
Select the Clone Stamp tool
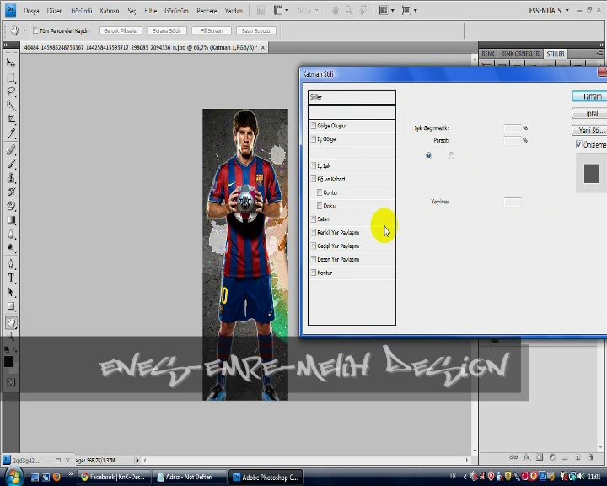pyautogui.click(x=11, y=178)
